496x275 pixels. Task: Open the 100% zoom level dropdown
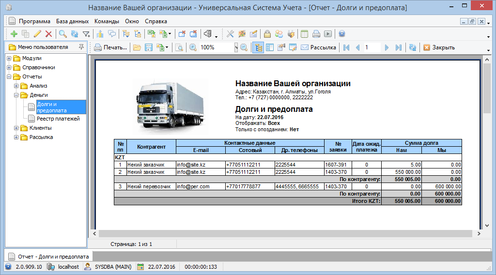236,47
